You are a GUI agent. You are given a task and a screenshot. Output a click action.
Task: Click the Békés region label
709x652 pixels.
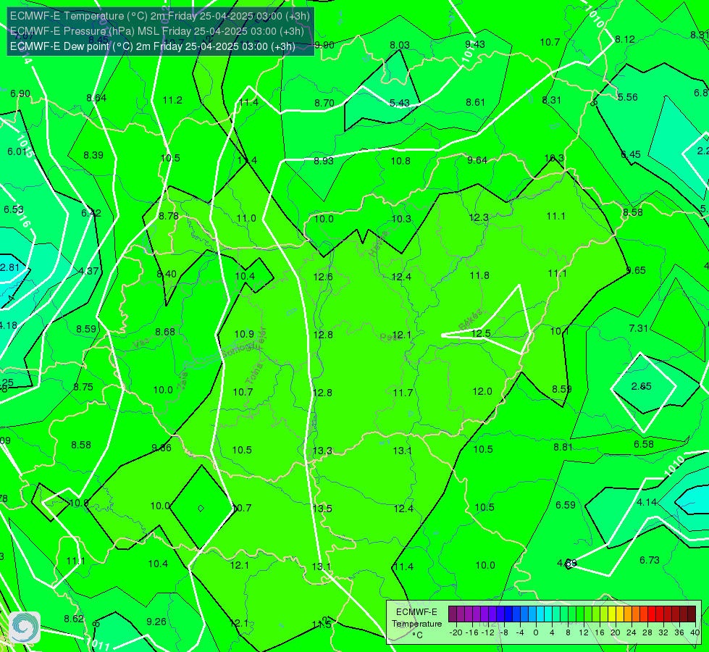470,320
